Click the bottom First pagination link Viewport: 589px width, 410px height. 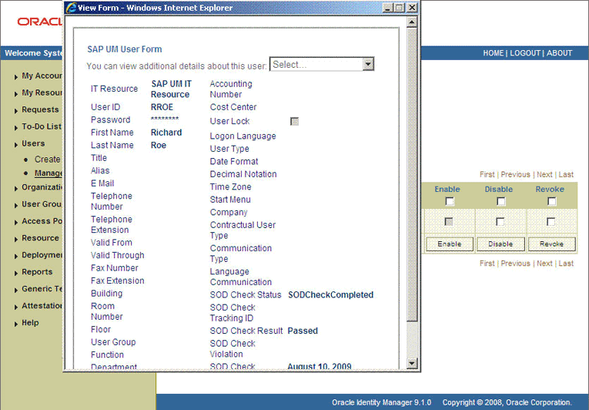(x=487, y=264)
